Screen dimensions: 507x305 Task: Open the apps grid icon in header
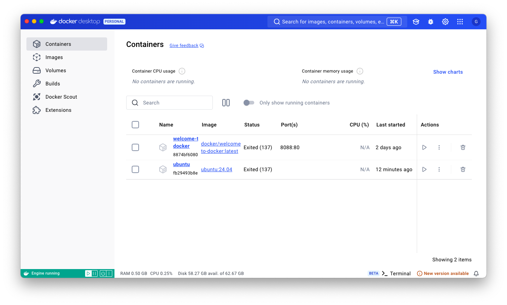[460, 22]
